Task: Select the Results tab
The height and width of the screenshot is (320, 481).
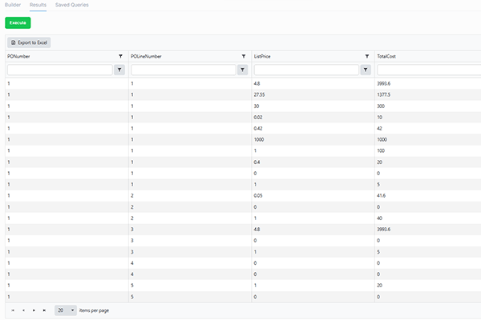Action: tap(38, 5)
